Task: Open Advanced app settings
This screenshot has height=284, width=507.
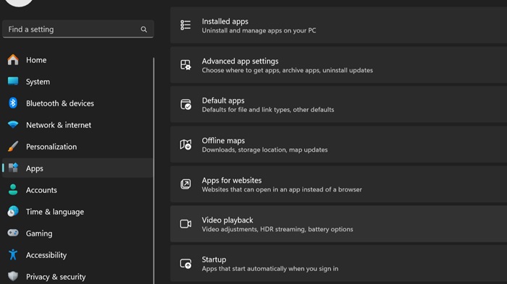Action: coord(338,65)
